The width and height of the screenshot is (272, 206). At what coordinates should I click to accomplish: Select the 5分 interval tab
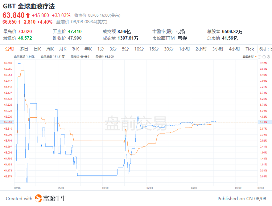pos(125,49)
